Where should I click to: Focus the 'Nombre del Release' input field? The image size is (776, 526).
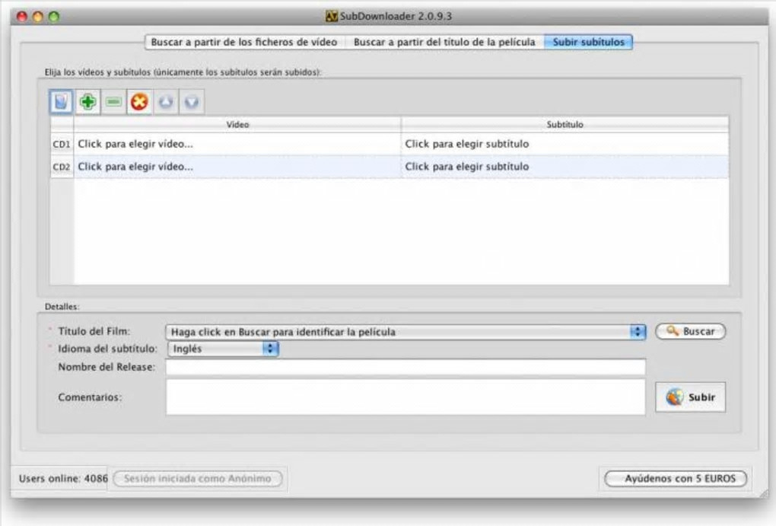[405, 367]
